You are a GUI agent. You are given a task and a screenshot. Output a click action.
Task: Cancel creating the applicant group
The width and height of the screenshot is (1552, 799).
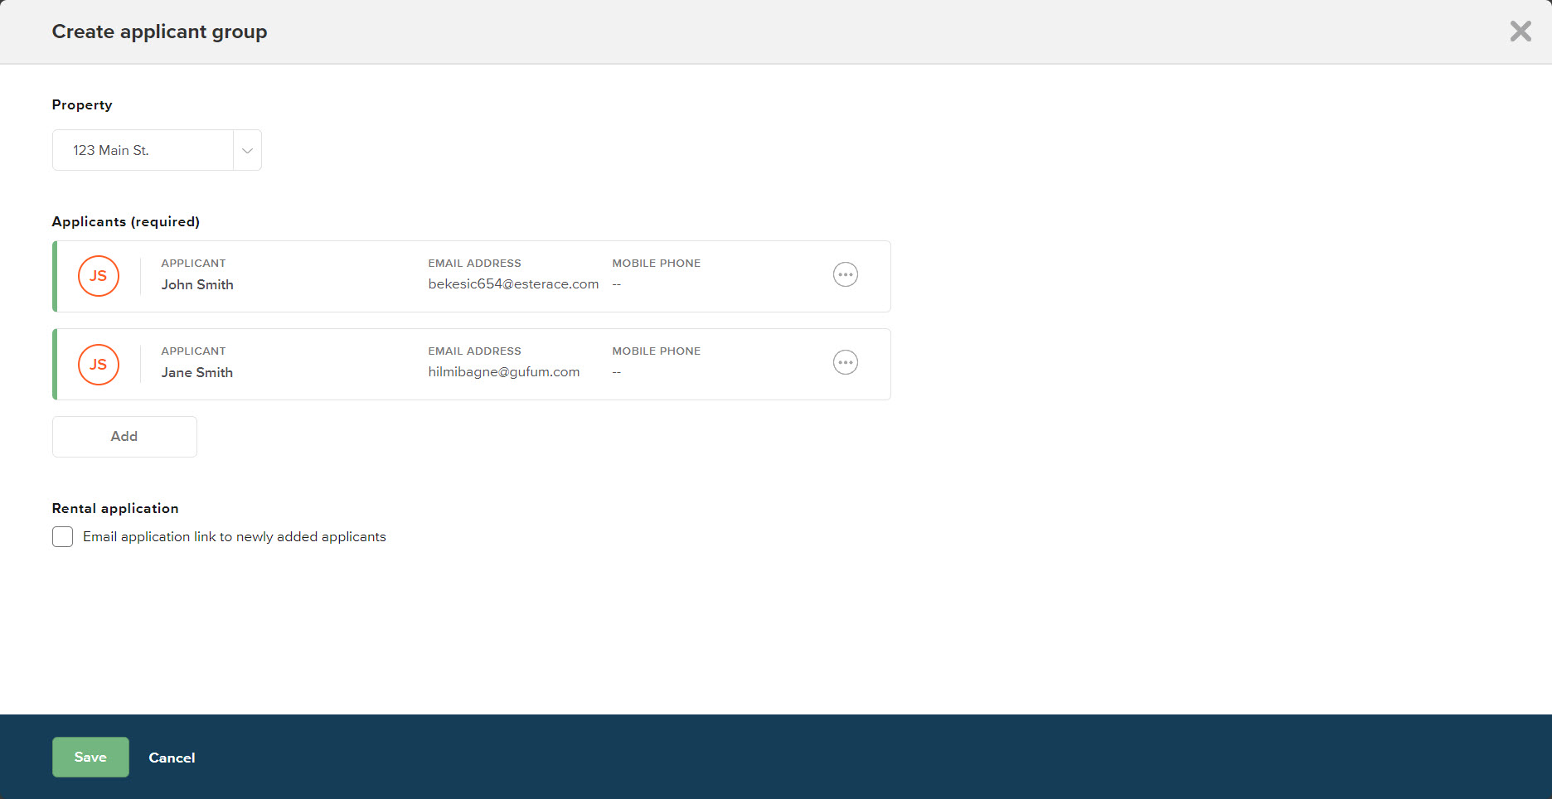click(172, 758)
